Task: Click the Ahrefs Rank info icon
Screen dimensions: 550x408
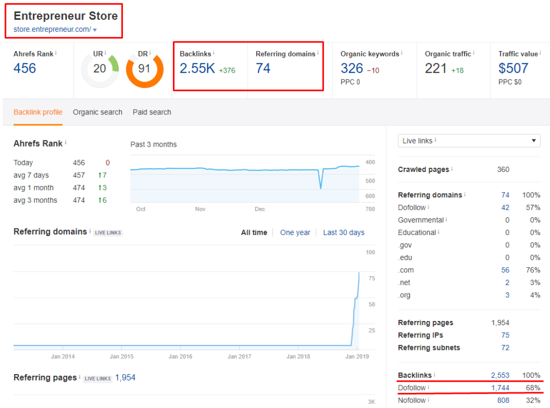Action: point(55,54)
